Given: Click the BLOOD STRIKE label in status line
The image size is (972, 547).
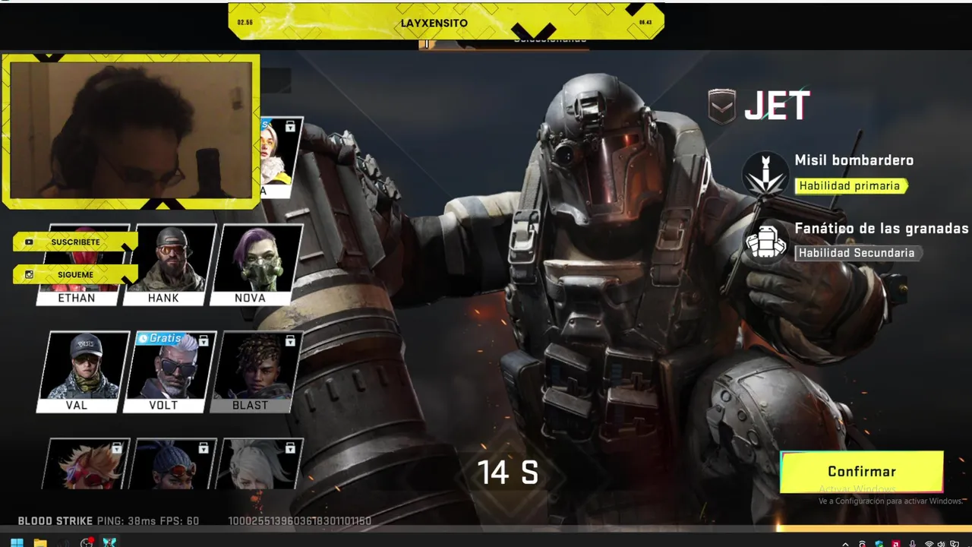Looking at the screenshot, I should tap(55, 521).
